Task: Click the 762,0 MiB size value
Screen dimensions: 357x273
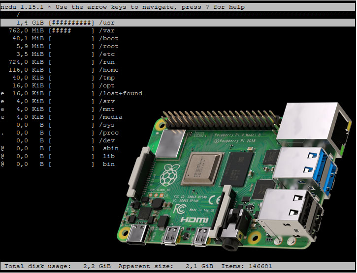Action: pyautogui.click(x=26, y=30)
